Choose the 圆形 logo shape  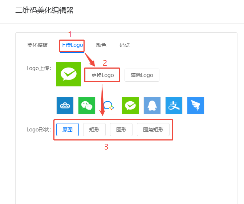tap(121, 130)
